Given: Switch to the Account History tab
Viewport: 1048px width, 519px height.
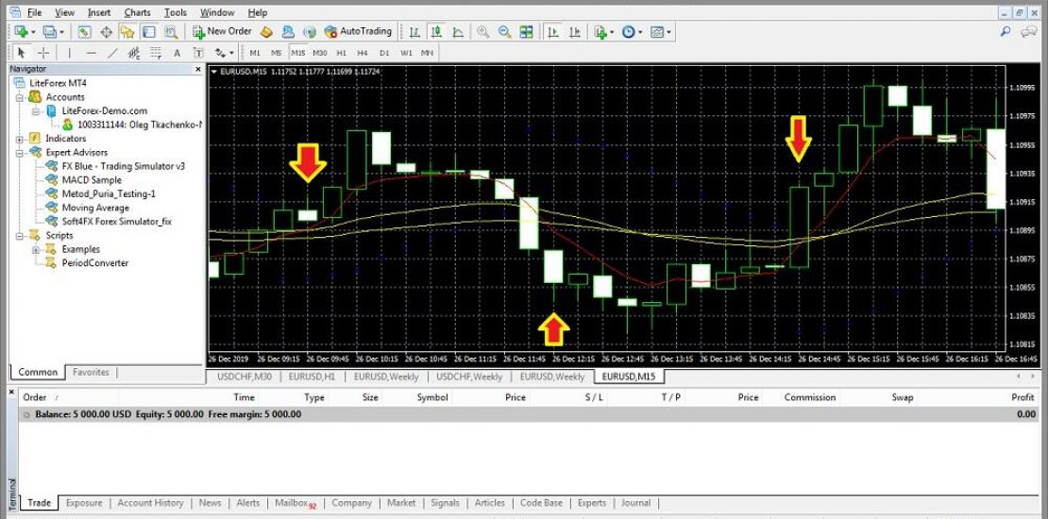Looking at the screenshot, I should [x=150, y=503].
